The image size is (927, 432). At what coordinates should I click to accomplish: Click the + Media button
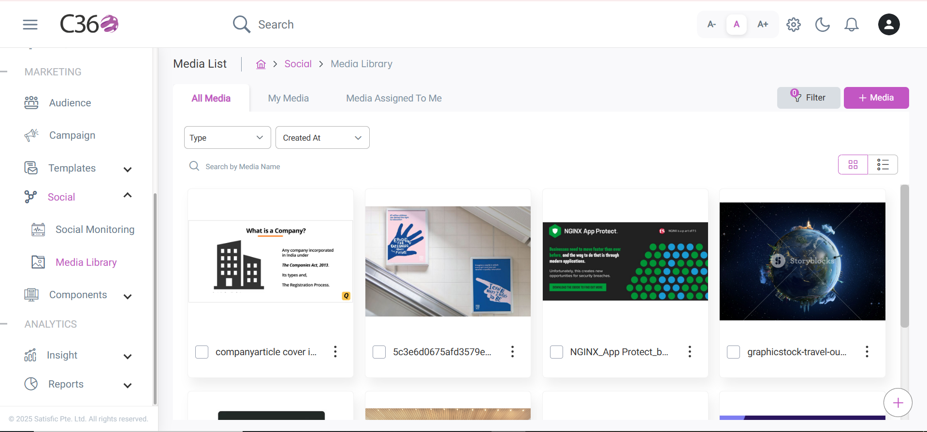coord(876,98)
